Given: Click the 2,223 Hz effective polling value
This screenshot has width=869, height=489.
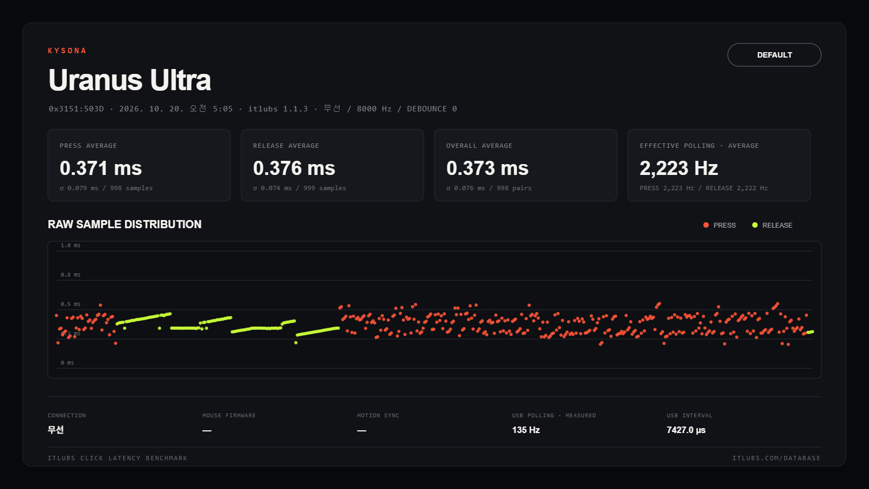Looking at the screenshot, I should pos(679,168).
